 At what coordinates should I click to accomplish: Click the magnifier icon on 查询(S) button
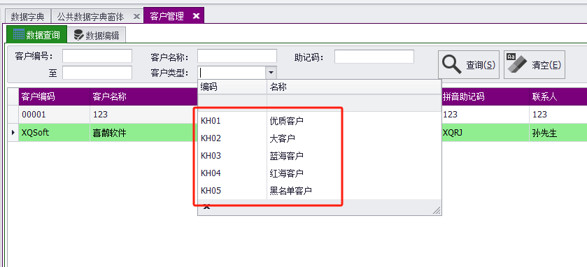[451, 65]
